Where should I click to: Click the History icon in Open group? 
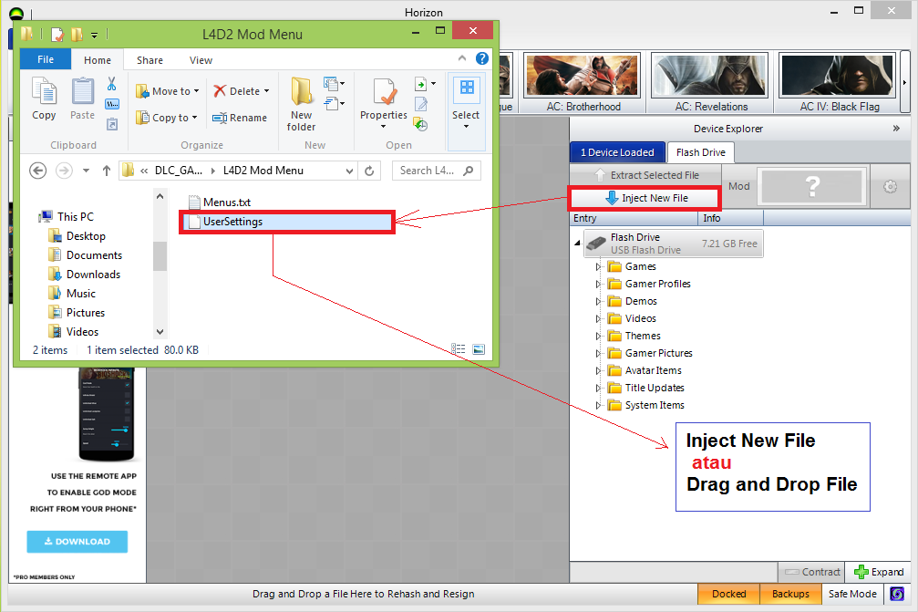click(420, 123)
